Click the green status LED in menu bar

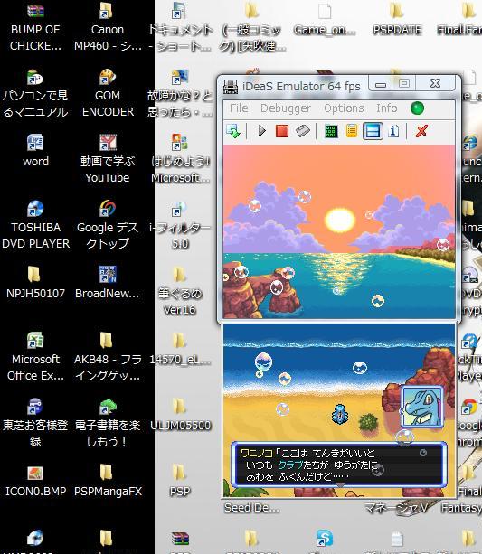click(x=417, y=108)
